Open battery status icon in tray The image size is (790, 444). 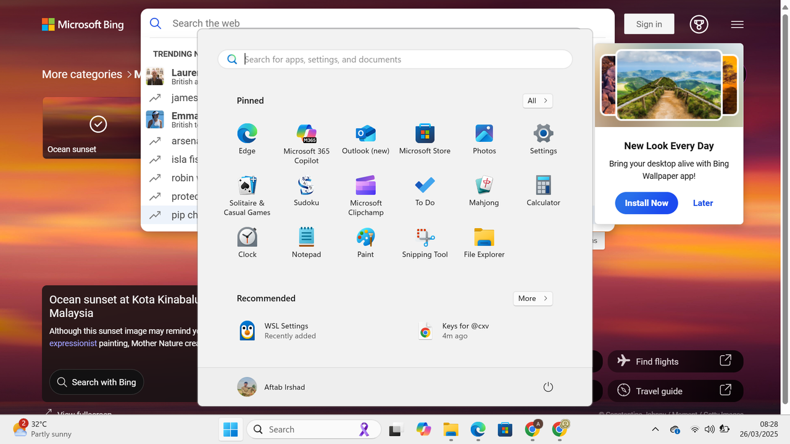(725, 429)
